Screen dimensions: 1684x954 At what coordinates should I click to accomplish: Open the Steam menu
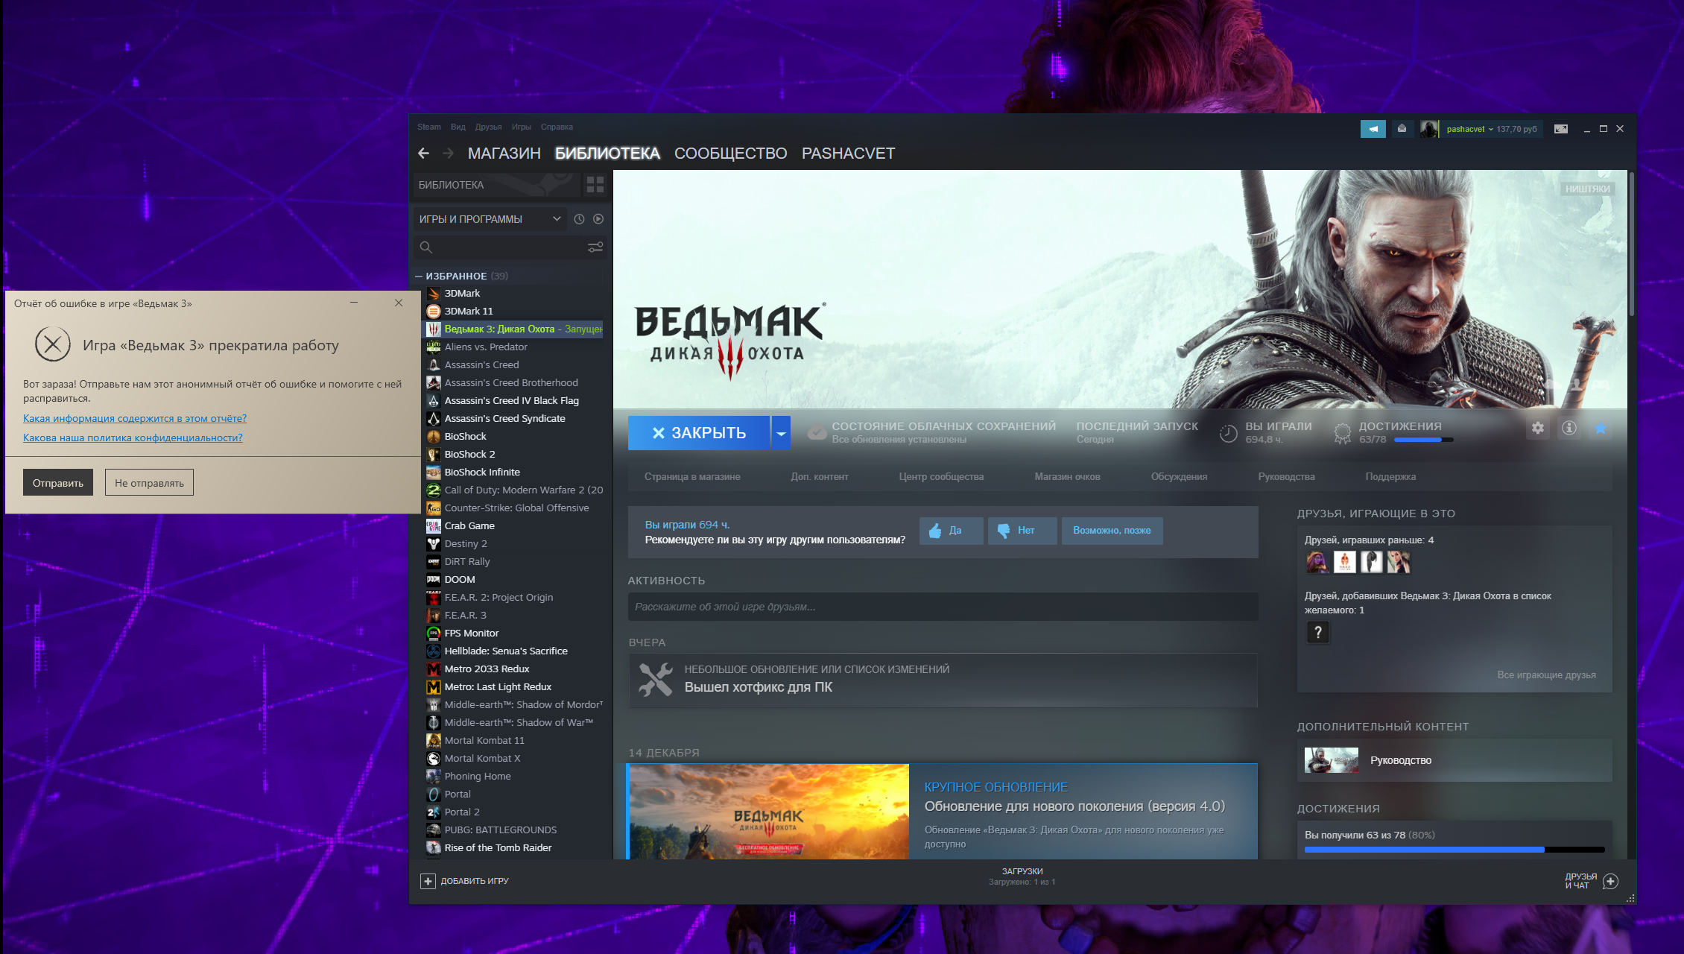[x=428, y=127]
